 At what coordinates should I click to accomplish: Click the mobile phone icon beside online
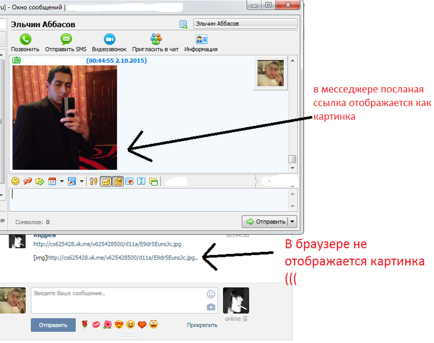tap(245, 319)
